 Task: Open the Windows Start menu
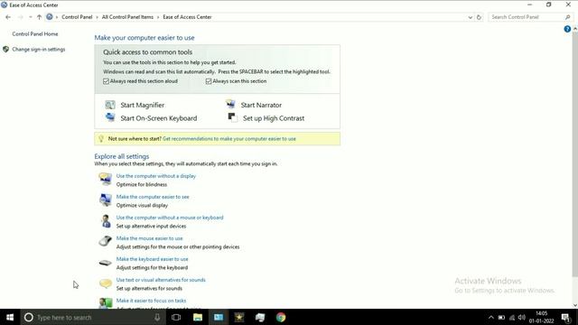pyautogui.click(x=10, y=317)
